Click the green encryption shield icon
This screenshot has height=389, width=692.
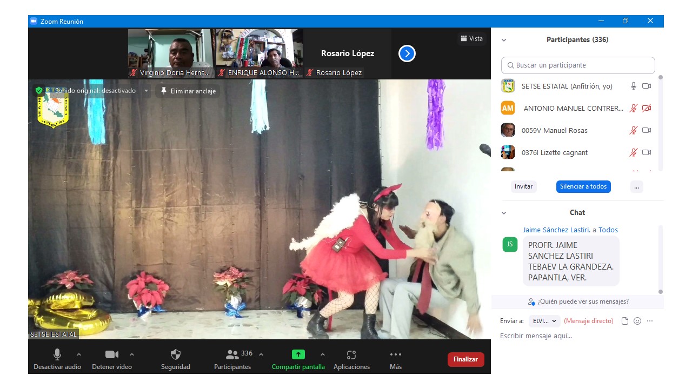39,91
